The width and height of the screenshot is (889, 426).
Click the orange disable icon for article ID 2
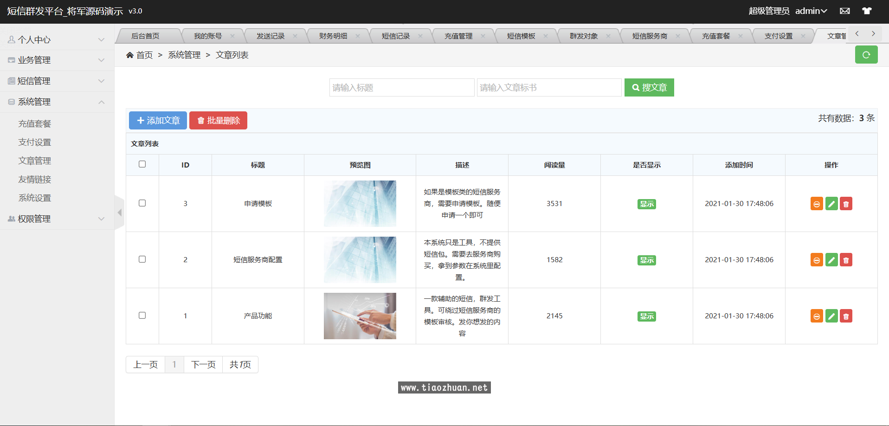816,259
